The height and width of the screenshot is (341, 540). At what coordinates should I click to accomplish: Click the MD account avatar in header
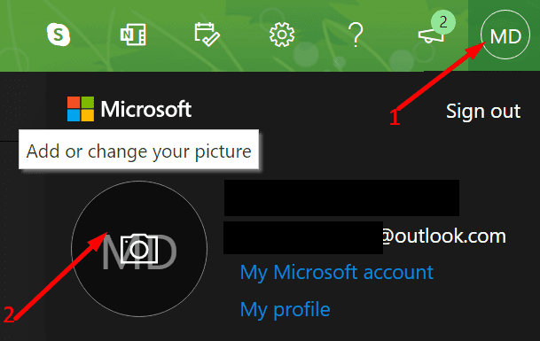[x=505, y=35]
